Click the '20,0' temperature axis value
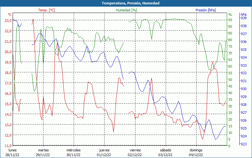 tap(9, 52)
